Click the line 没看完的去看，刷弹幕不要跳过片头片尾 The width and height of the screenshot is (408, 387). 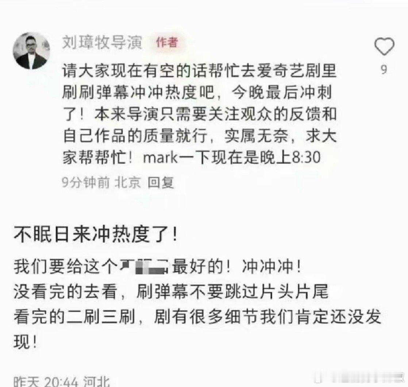tap(171, 292)
